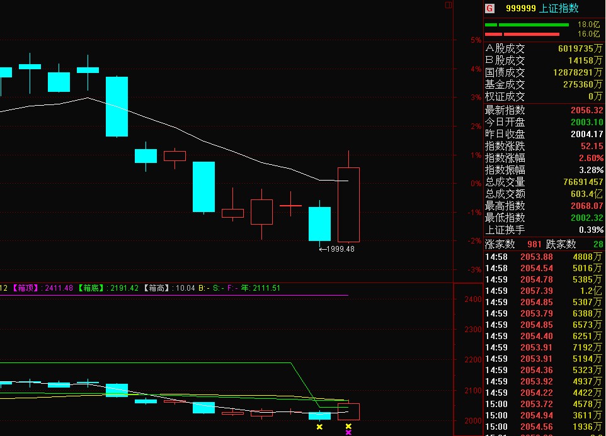Click the 5% label on the price axis
Screen dimensions: 606x436
point(458,40)
